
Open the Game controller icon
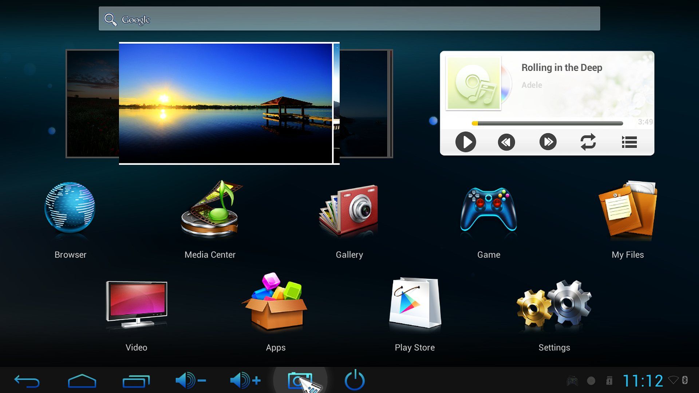pos(489,210)
